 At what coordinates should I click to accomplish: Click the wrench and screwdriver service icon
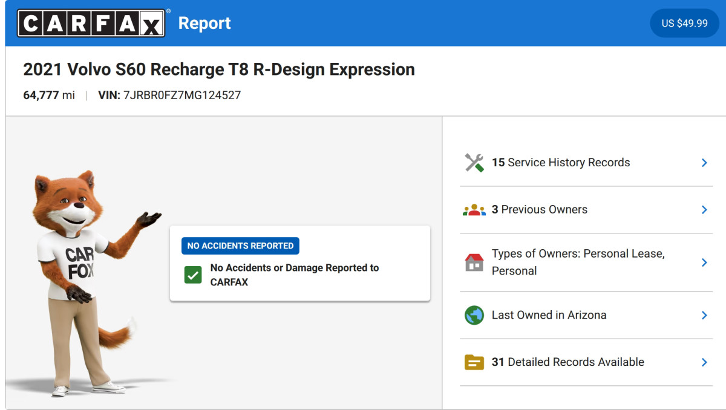[474, 163]
